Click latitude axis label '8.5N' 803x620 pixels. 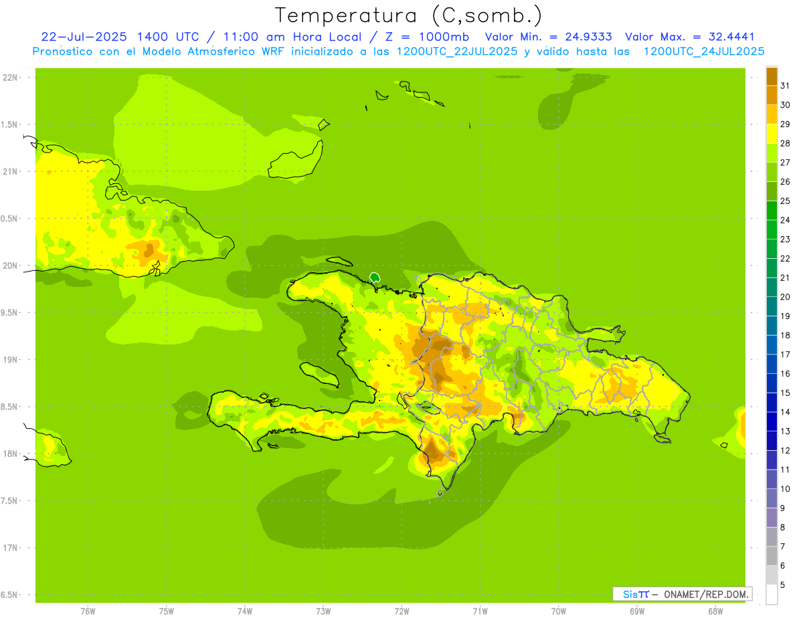10,407
